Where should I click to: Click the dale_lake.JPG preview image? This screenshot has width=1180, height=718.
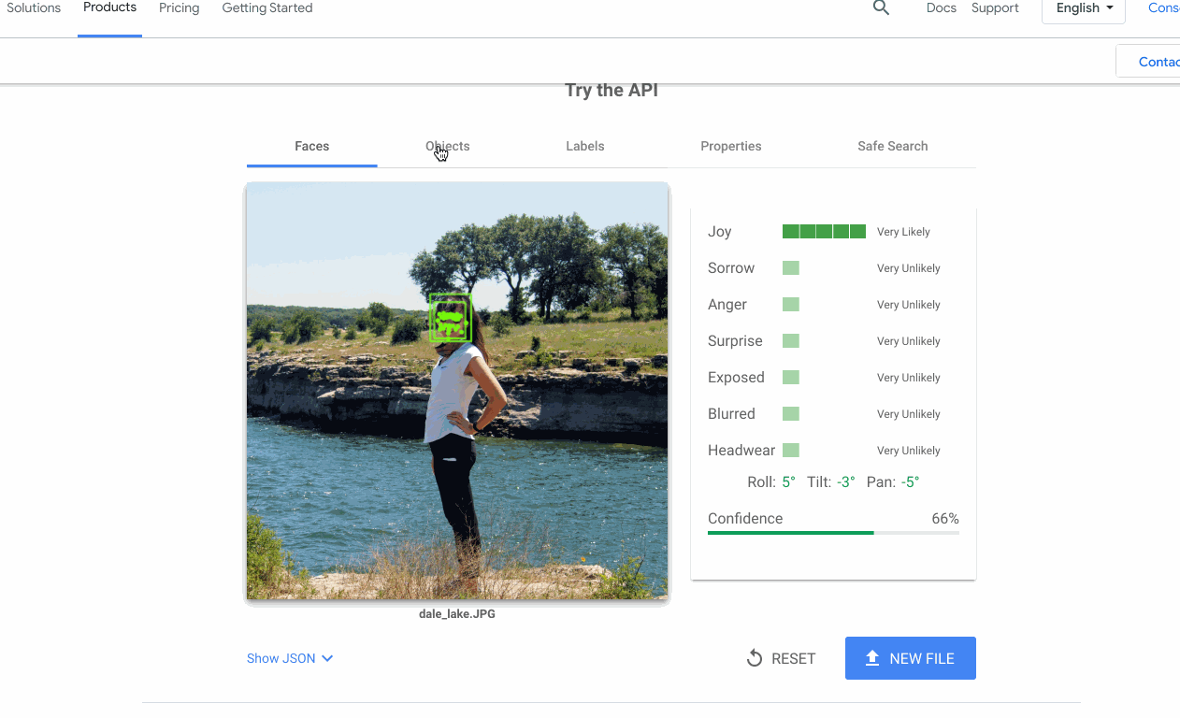click(457, 391)
